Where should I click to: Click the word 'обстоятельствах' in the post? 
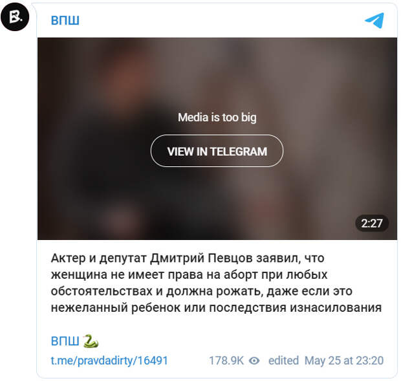[102, 291]
